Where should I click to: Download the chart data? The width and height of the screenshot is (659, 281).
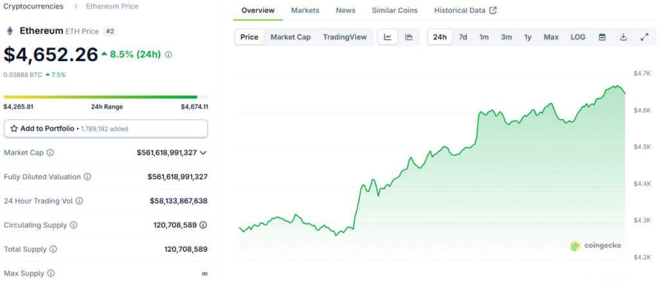623,37
